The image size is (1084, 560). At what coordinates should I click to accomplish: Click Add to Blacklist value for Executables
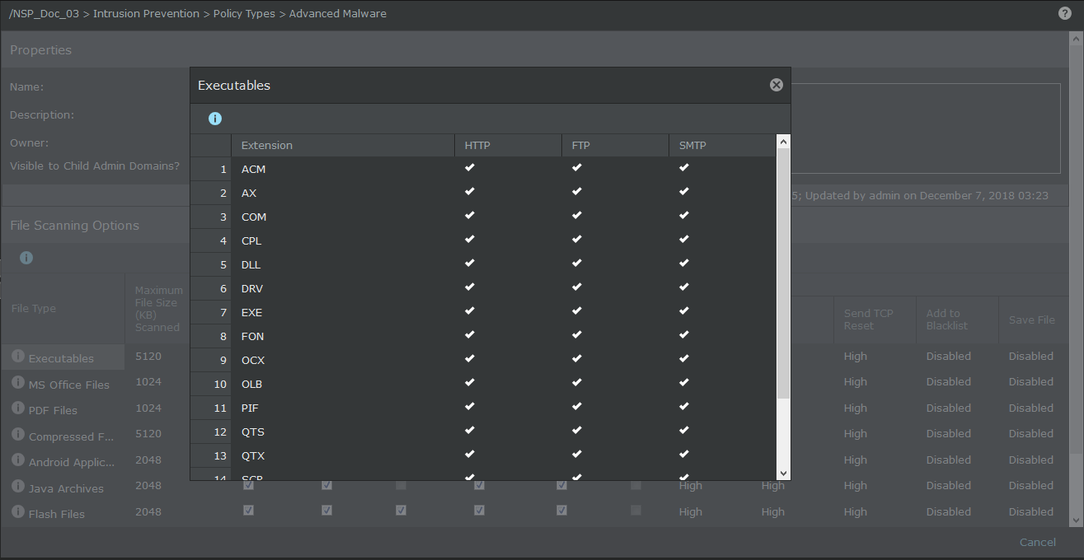point(948,356)
